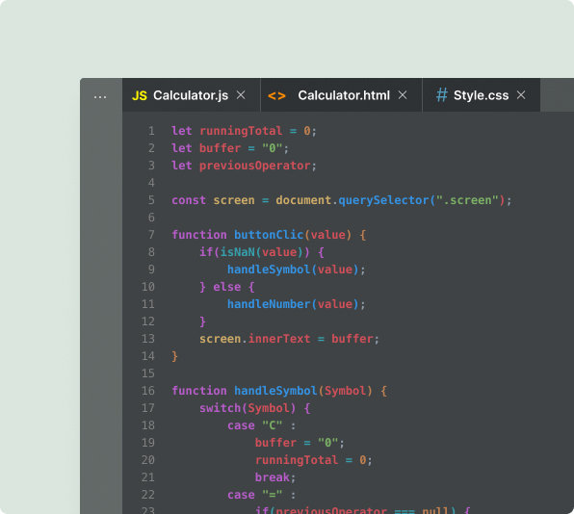The image size is (574, 514).
Task: Click the yellow JS file icon
Action: 139,96
